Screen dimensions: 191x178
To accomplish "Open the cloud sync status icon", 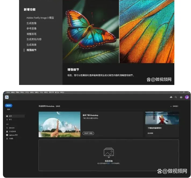I will click(171, 97).
